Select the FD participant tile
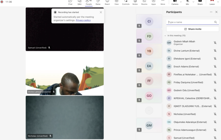 coord(149,36)
